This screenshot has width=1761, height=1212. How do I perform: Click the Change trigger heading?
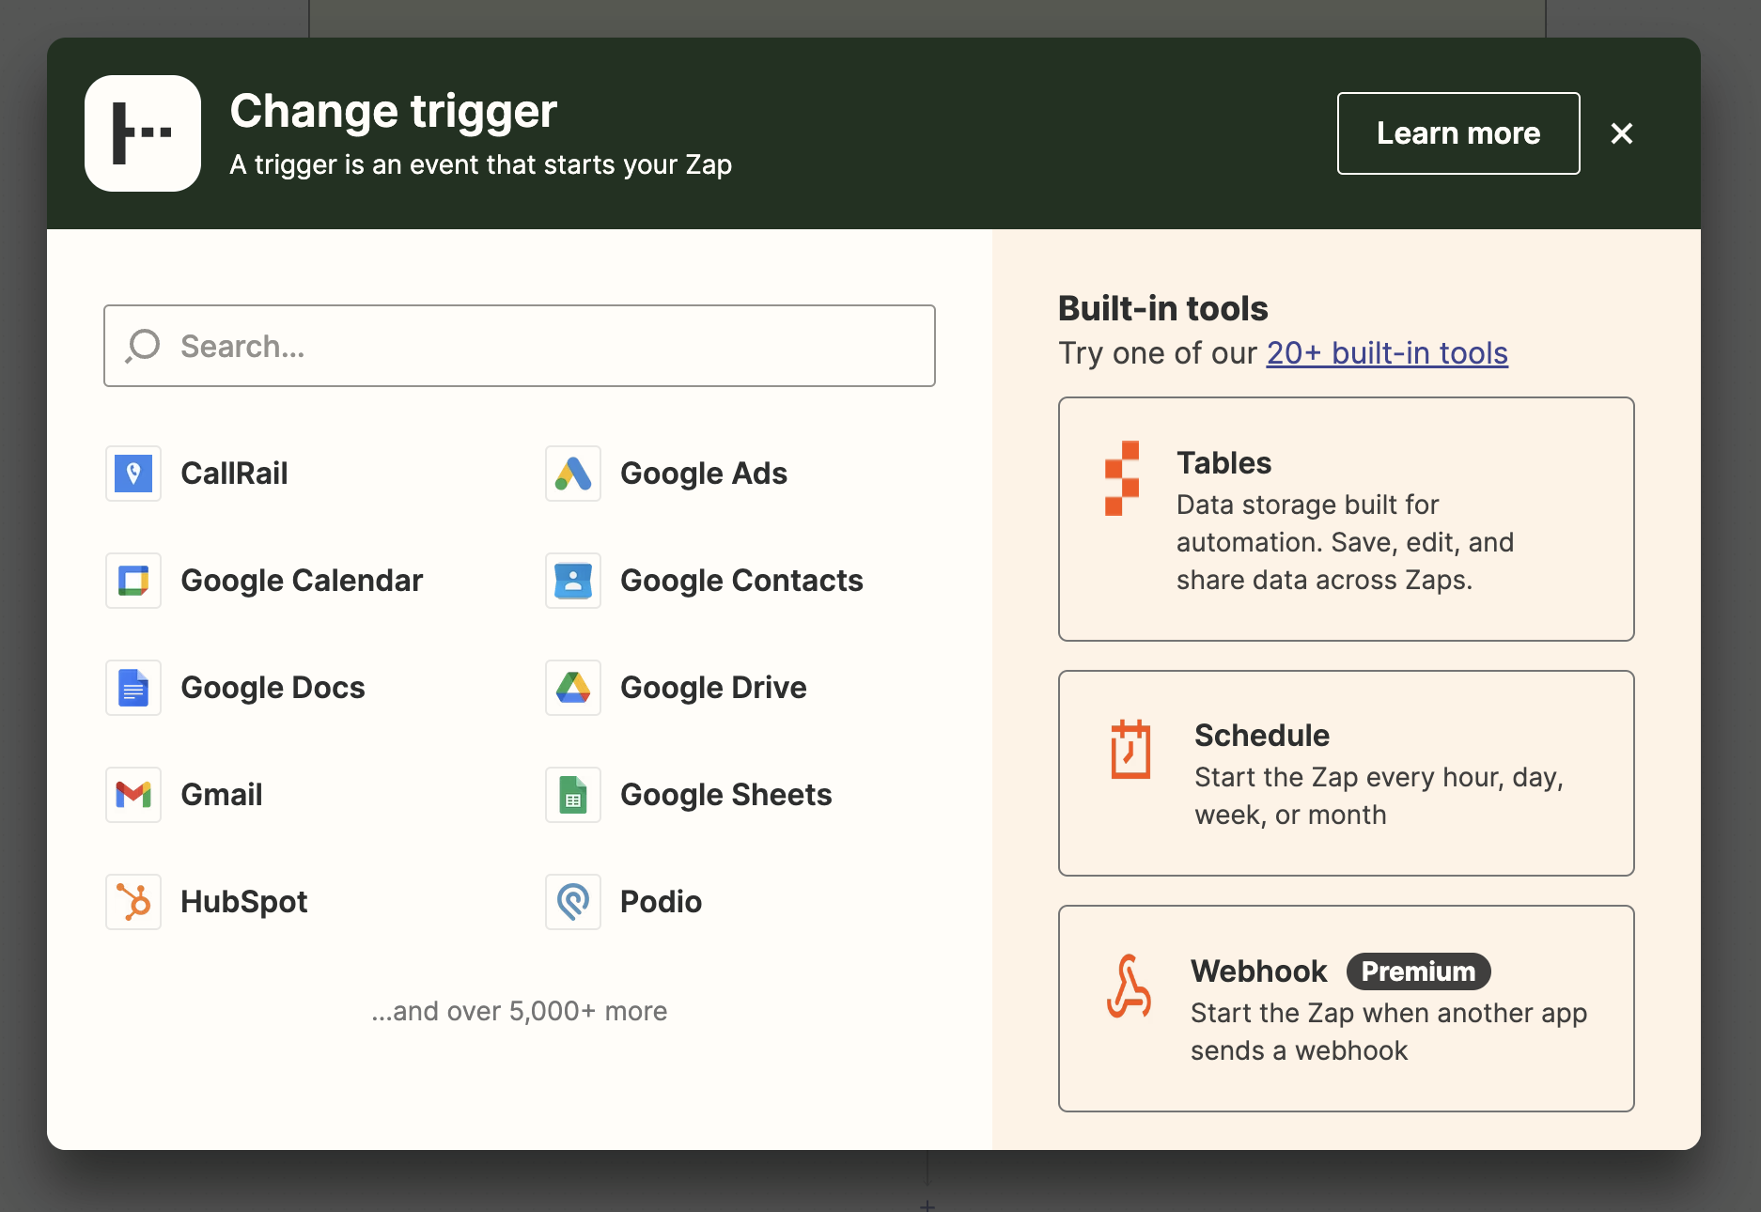tap(394, 112)
